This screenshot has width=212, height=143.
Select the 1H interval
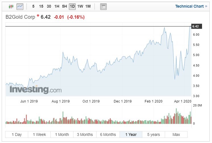pos(57,6)
